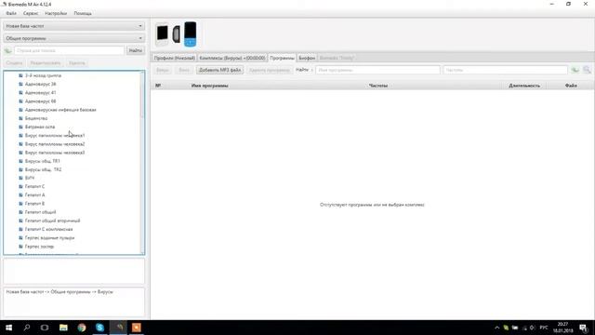
Task: Click Вниз button in programs toolbar
Action: (x=184, y=70)
